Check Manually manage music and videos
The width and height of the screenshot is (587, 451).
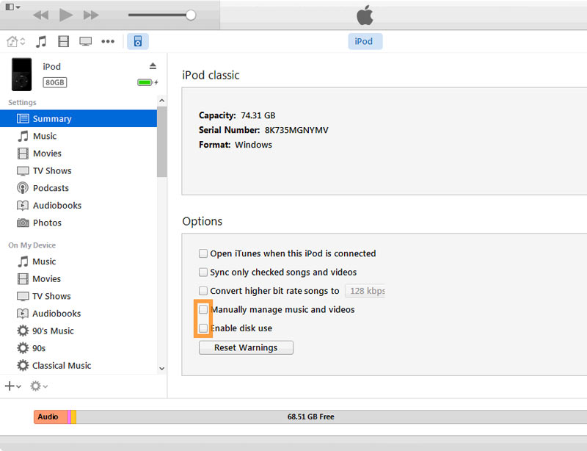tap(203, 309)
